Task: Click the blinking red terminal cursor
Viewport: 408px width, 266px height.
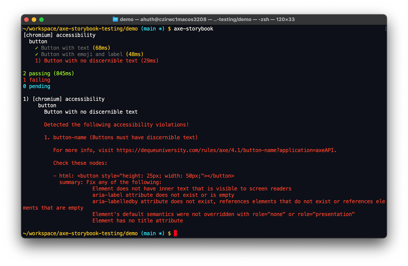Action: [x=176, y=233]
